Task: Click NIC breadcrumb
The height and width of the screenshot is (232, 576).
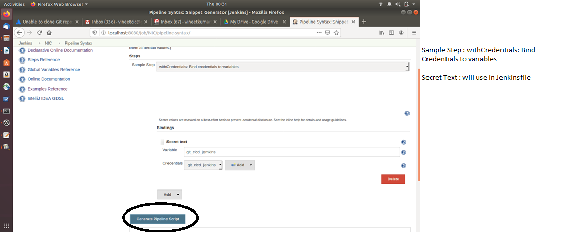Action: [48, 43]
